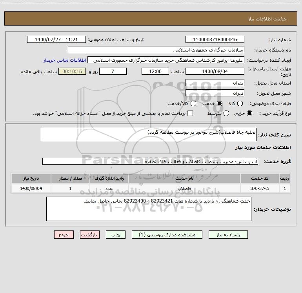Click the کد خدمت column header

click(260, 178)
